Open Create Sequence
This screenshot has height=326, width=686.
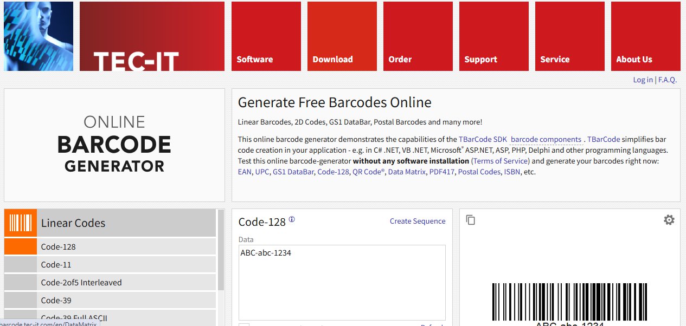point(418,220)
